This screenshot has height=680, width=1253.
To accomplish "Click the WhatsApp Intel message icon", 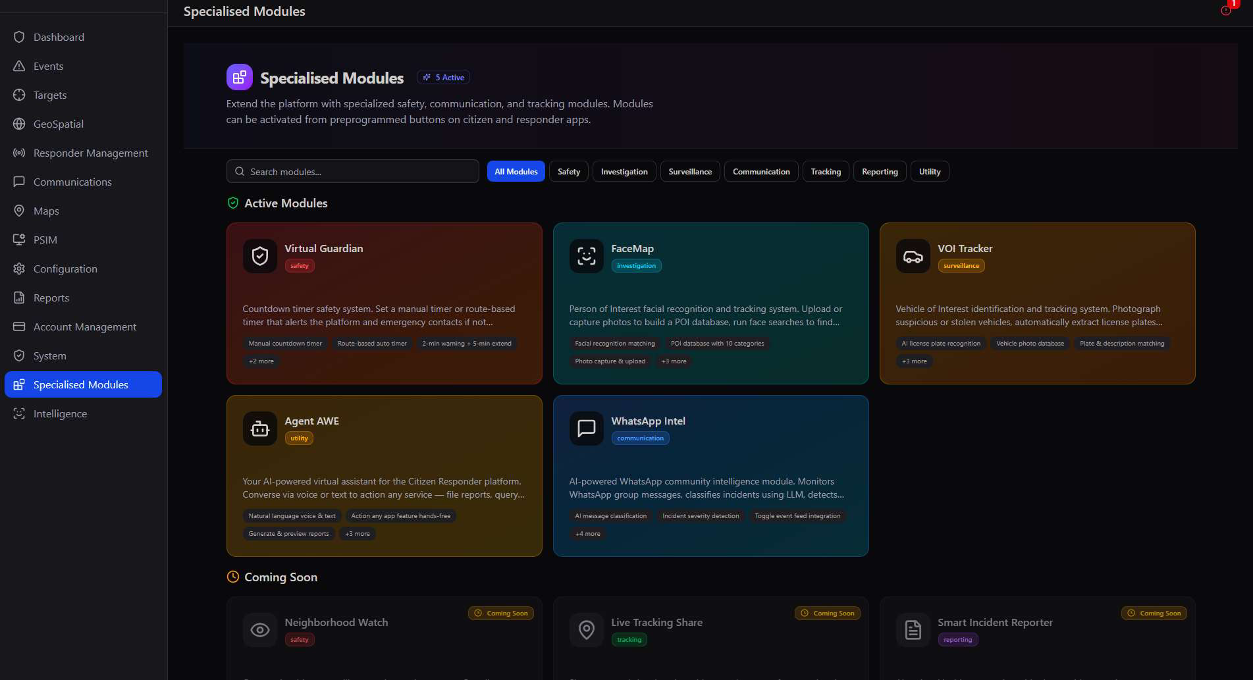I will pos(587,428).
